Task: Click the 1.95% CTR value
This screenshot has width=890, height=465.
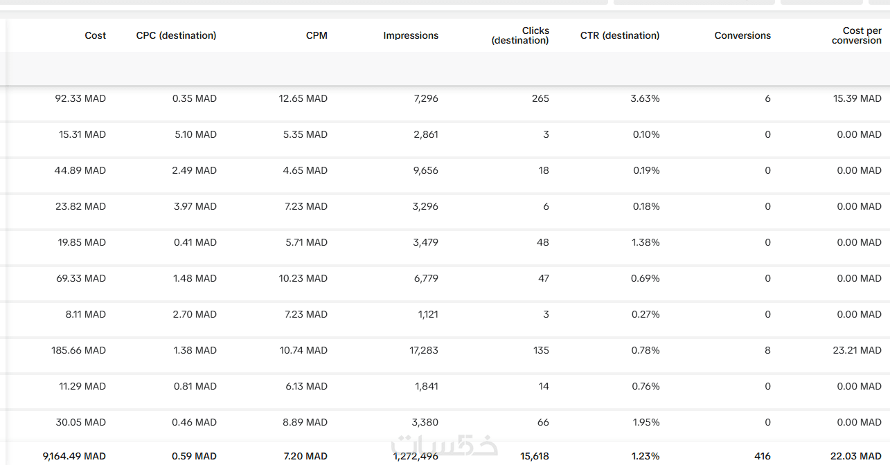Action: coord(646,422)
